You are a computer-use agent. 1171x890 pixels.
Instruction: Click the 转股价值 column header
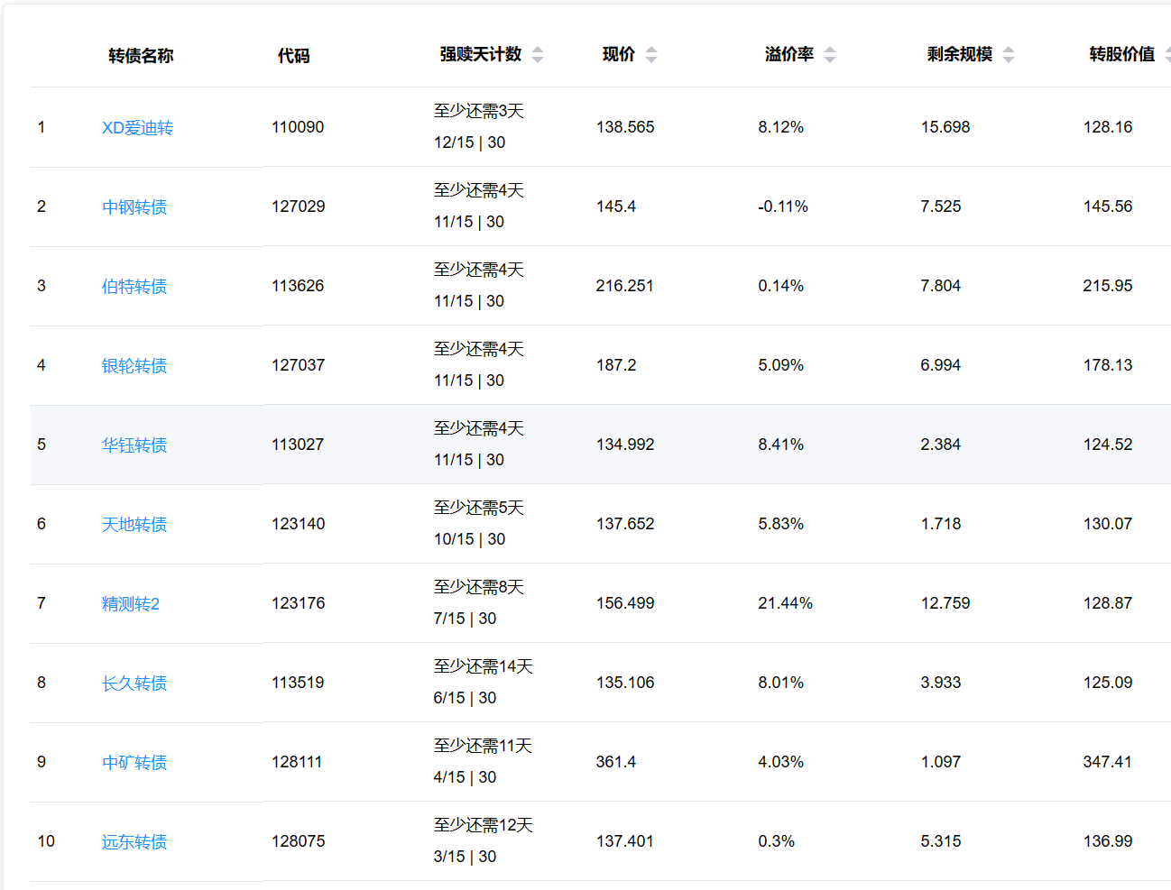click(x=1121, y=55)
